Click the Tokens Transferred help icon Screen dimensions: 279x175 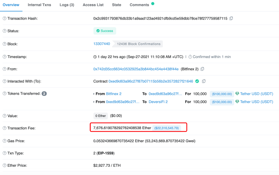click(4, 94)
